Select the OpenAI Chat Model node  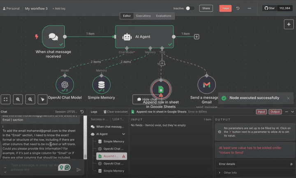coord(65,85)
